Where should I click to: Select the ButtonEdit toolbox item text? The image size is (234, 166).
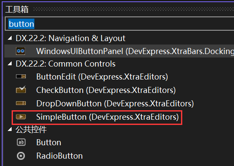coord(102,77)
